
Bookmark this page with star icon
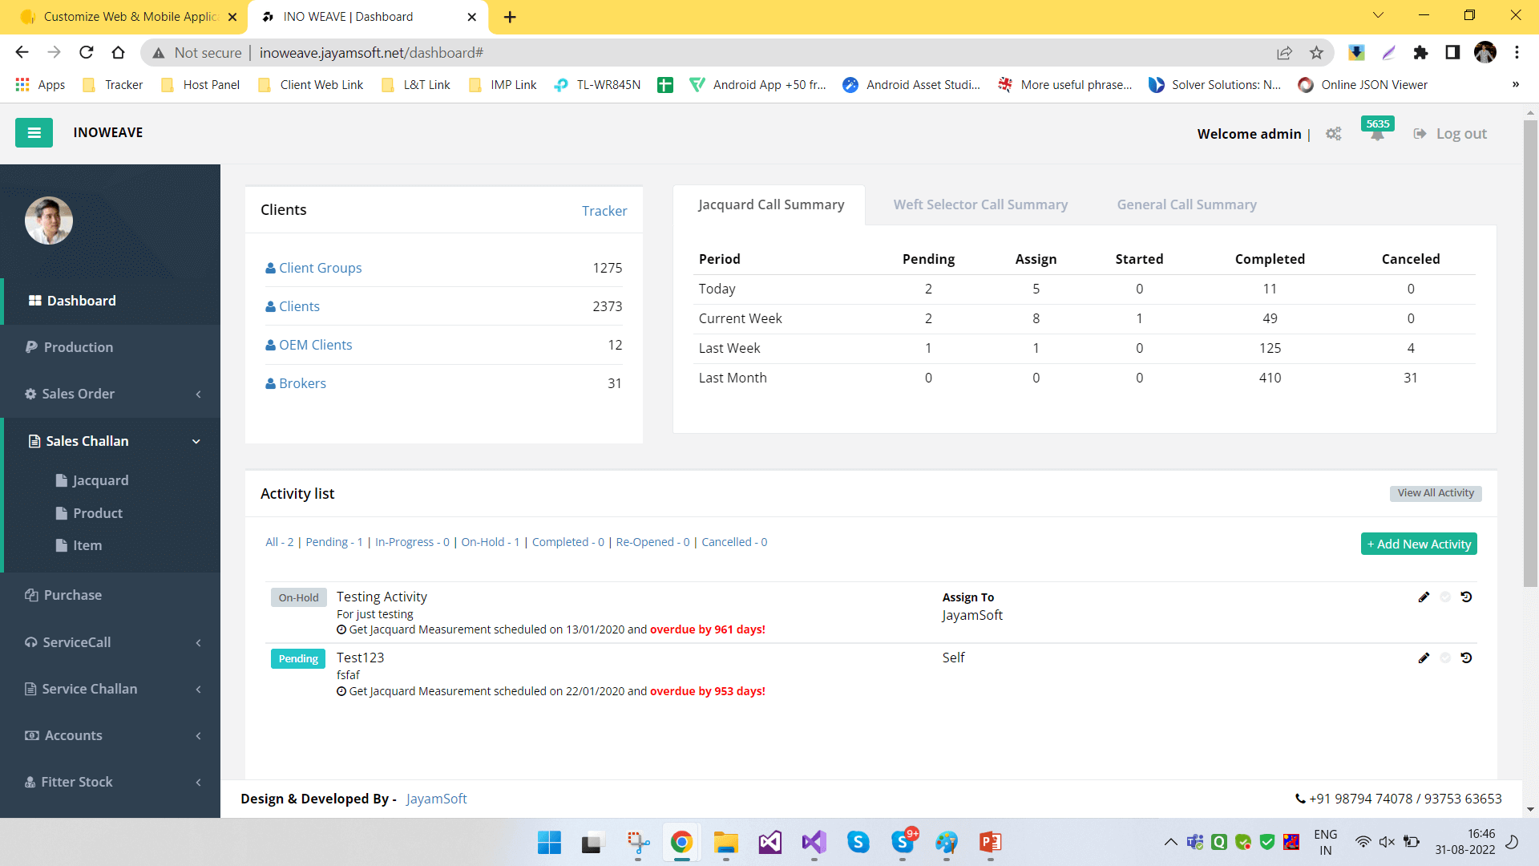tap(1316, 52)
